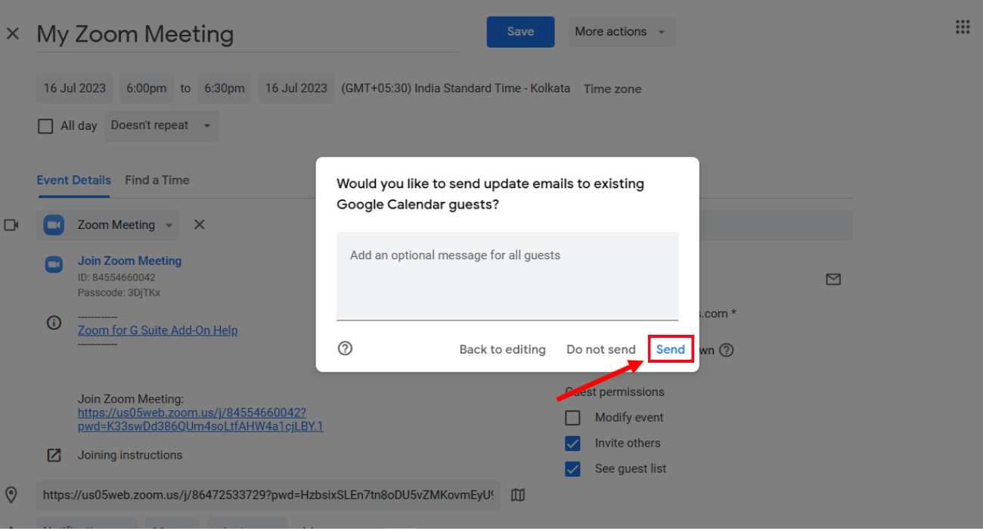This screenshot has height=529, width=983.
Task: Click the Time zone link
Action: tap(612, 89)
